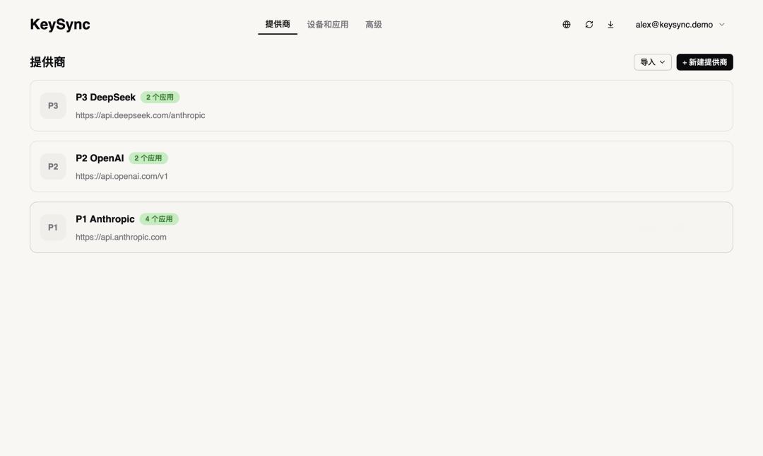Click the refresh sync icon
This screenshot has height=456, width=763.
tap(588, 24)
